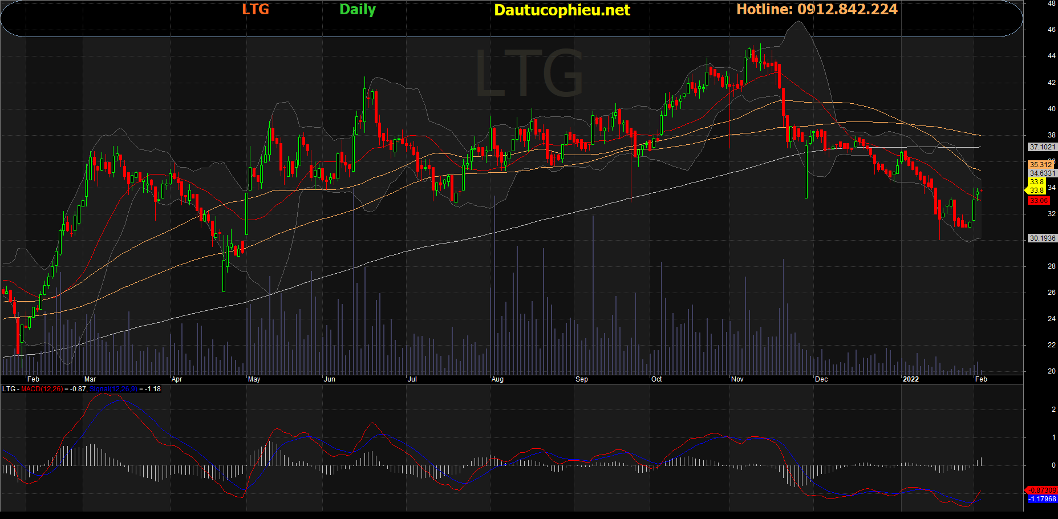Click the 40 value on price axis

click(x=1051, y=109)
